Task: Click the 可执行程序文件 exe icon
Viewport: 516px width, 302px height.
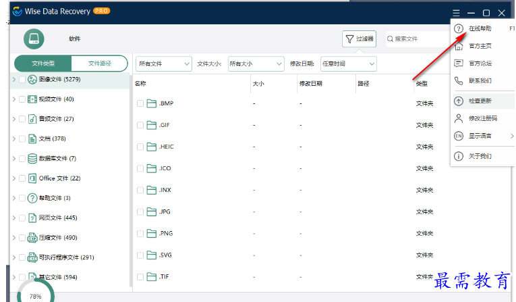Action: (32, 257)
